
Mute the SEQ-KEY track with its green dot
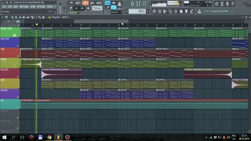18,46
